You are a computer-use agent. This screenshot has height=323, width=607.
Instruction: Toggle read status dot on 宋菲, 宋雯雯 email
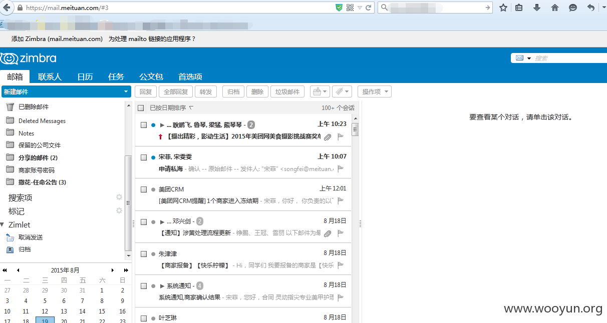(x=153, y=157)
